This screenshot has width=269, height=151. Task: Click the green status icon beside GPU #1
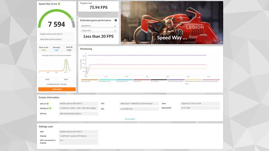pyautogui.click(x=47, y=104)
